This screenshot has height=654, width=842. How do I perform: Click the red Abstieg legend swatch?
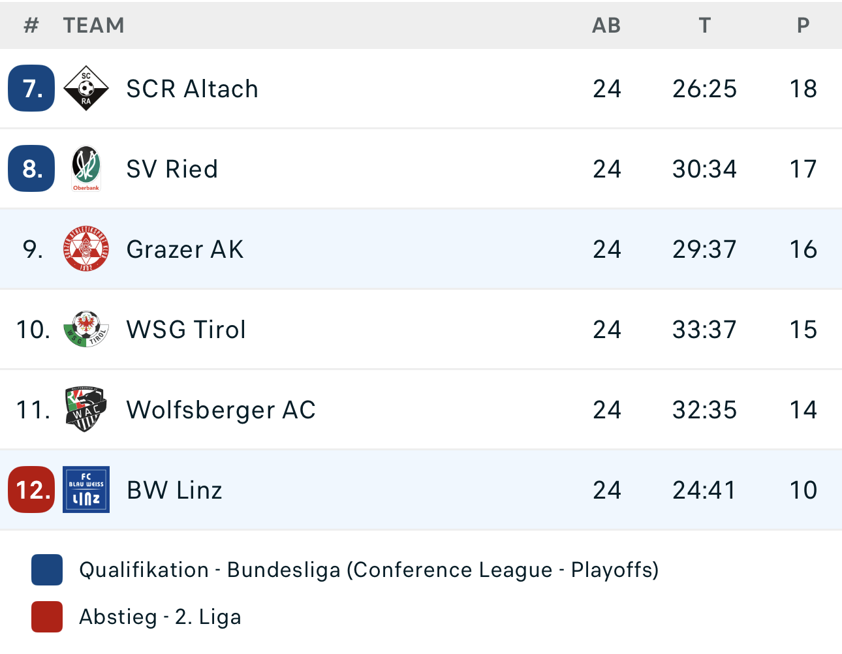(x=47, y=617)
